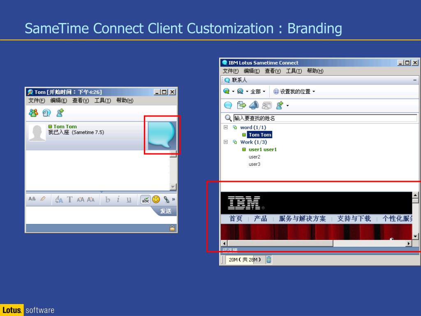Click the trash can garbage collector icon
Screen dimensions: 421x316
coord(269,260)
